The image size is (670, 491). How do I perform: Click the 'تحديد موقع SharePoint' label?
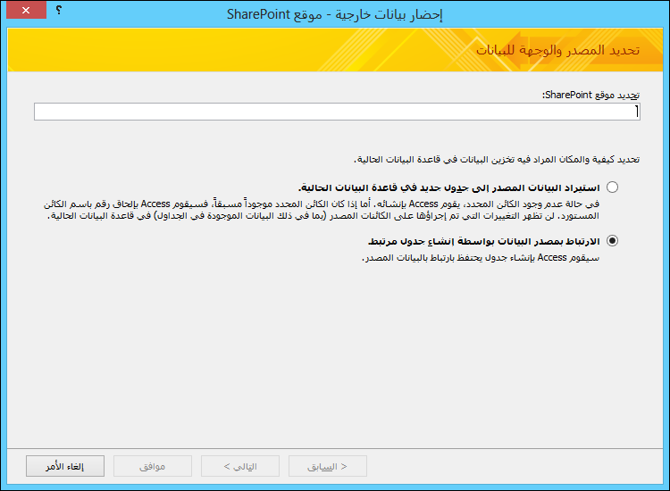click(591, 95)
